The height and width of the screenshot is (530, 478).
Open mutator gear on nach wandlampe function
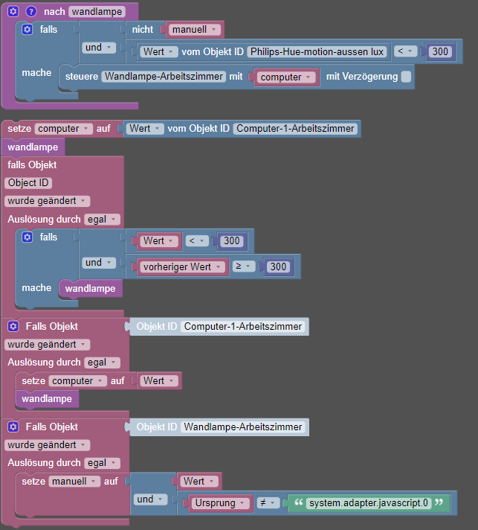click(13, 11)
